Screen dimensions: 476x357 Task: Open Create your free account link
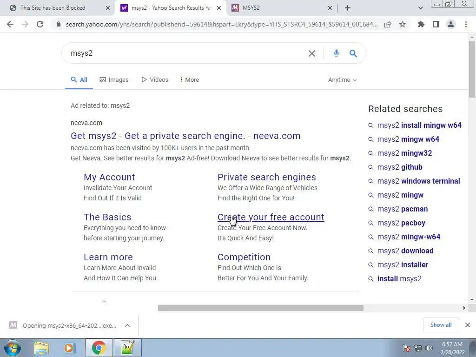271,217
